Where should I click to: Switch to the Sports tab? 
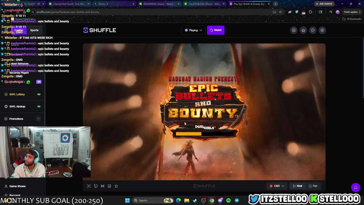pyautogui.click(x=34, y=30)
